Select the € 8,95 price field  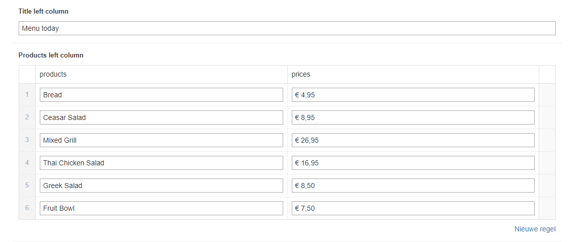tap(413, 117)
